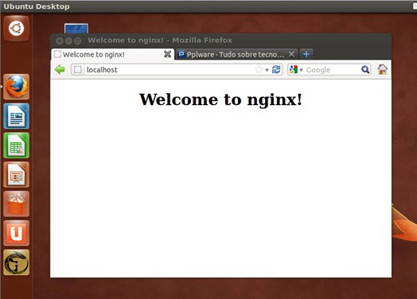Click the Welcome to nginx! heading
The image size is (417, 299).
220,99
